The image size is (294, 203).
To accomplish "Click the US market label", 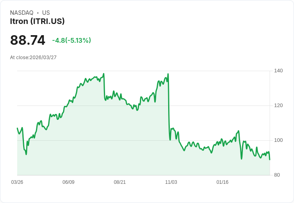I will coord(46,13).
